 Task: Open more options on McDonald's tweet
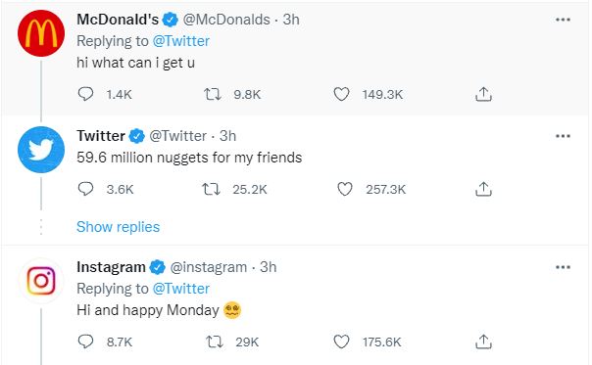[563, 20]
